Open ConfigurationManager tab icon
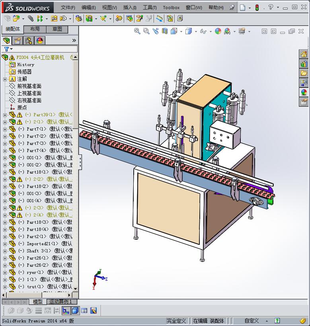 click(29, 40)
